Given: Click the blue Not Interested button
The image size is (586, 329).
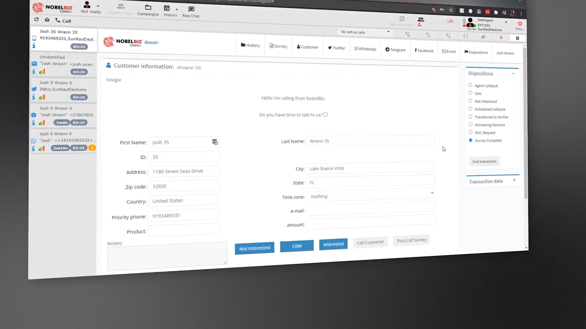Looking at the screenshot, I should click(x=255, y=248).
